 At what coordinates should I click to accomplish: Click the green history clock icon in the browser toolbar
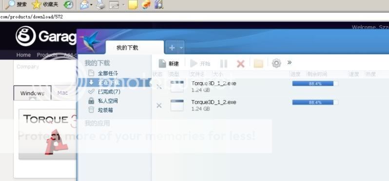[68, 4]
